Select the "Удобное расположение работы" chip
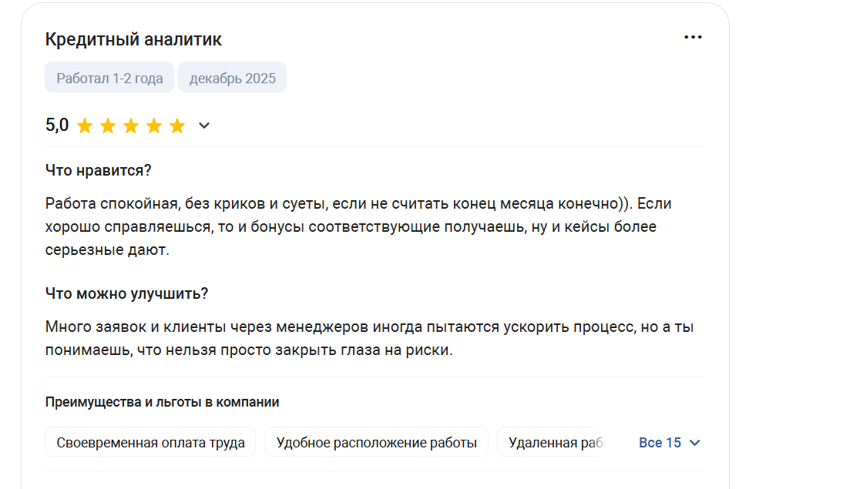Viewport: 853px width, 489px height. pos(377,443)
